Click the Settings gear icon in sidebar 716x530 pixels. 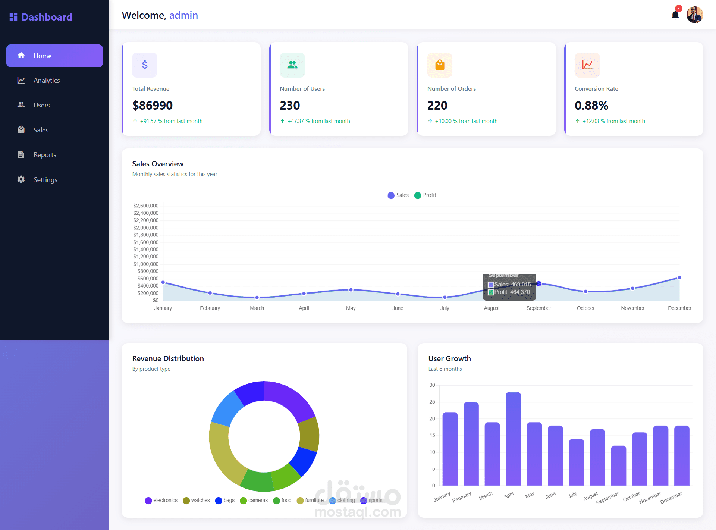click(21, 179)
